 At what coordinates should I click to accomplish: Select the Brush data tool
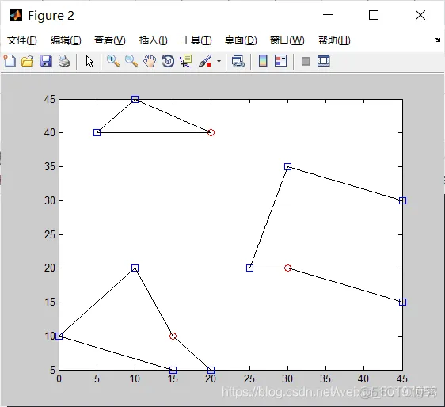[205, 61]
